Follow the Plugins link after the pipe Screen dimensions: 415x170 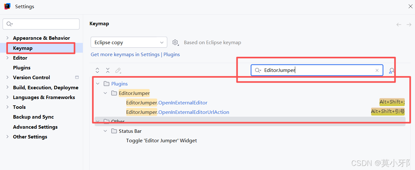172,54
